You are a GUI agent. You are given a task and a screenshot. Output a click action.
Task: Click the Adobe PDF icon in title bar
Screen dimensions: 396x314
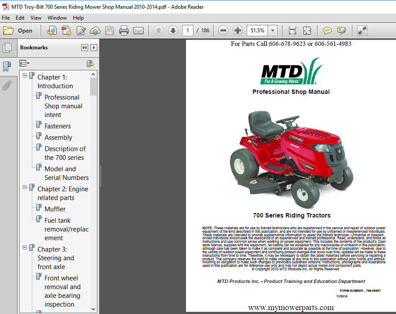[x=5, y=7]
